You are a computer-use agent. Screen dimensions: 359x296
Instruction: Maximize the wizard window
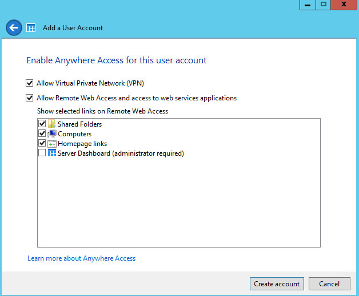pyautogui.click(x=324, y=4)
